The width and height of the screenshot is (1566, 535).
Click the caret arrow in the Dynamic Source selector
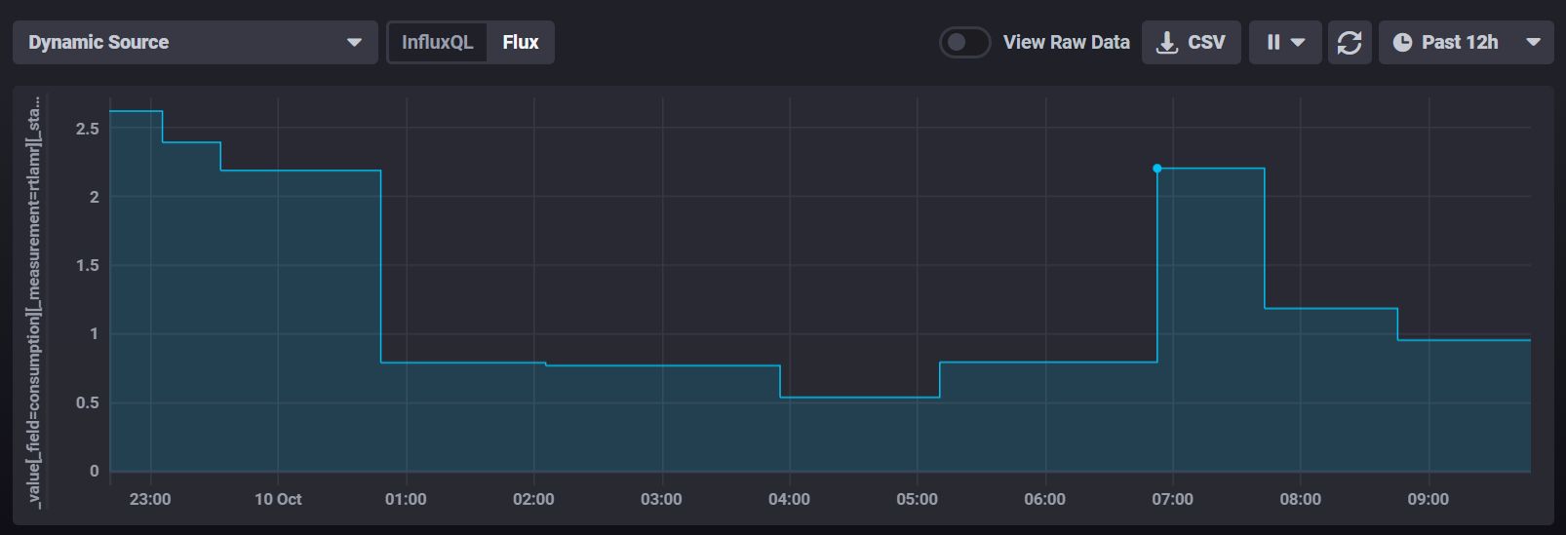point(354,43)
